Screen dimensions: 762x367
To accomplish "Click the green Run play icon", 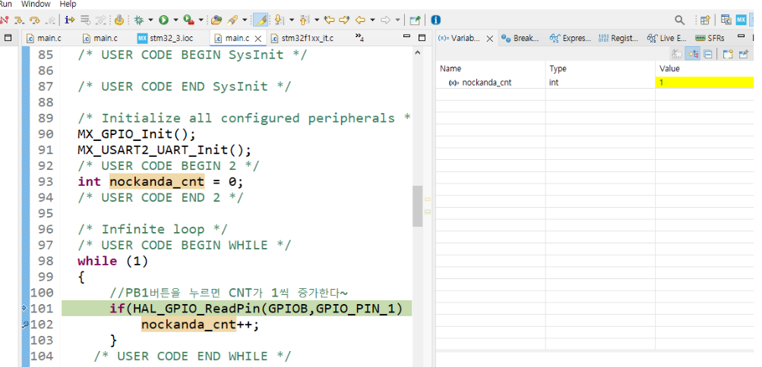I will coord(164,20).
